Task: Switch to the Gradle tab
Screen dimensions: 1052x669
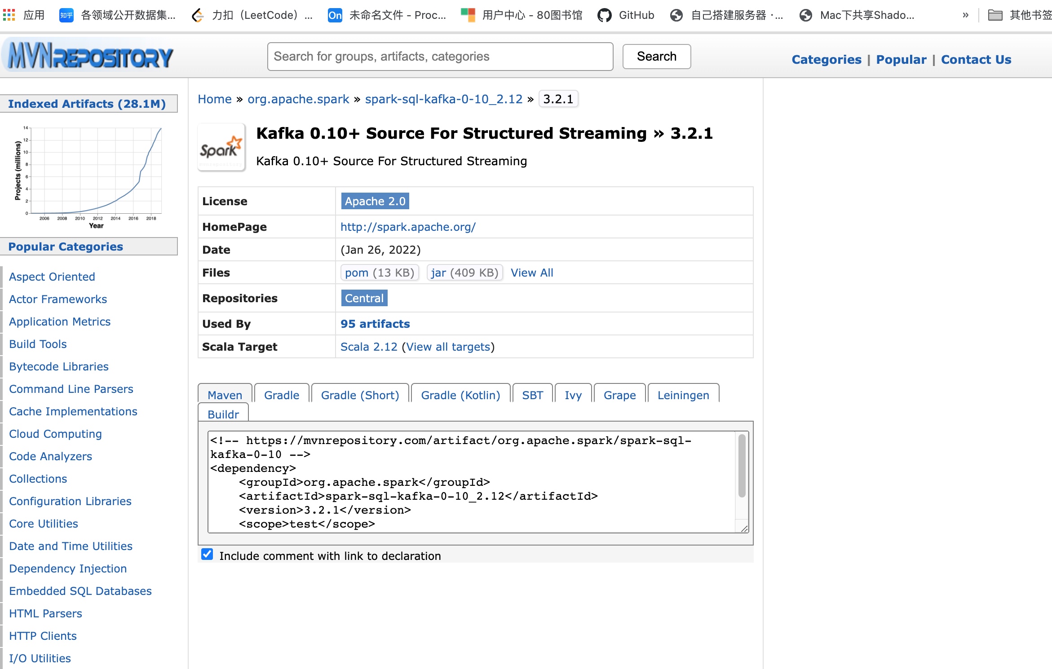Action: [x=282, y=394]
